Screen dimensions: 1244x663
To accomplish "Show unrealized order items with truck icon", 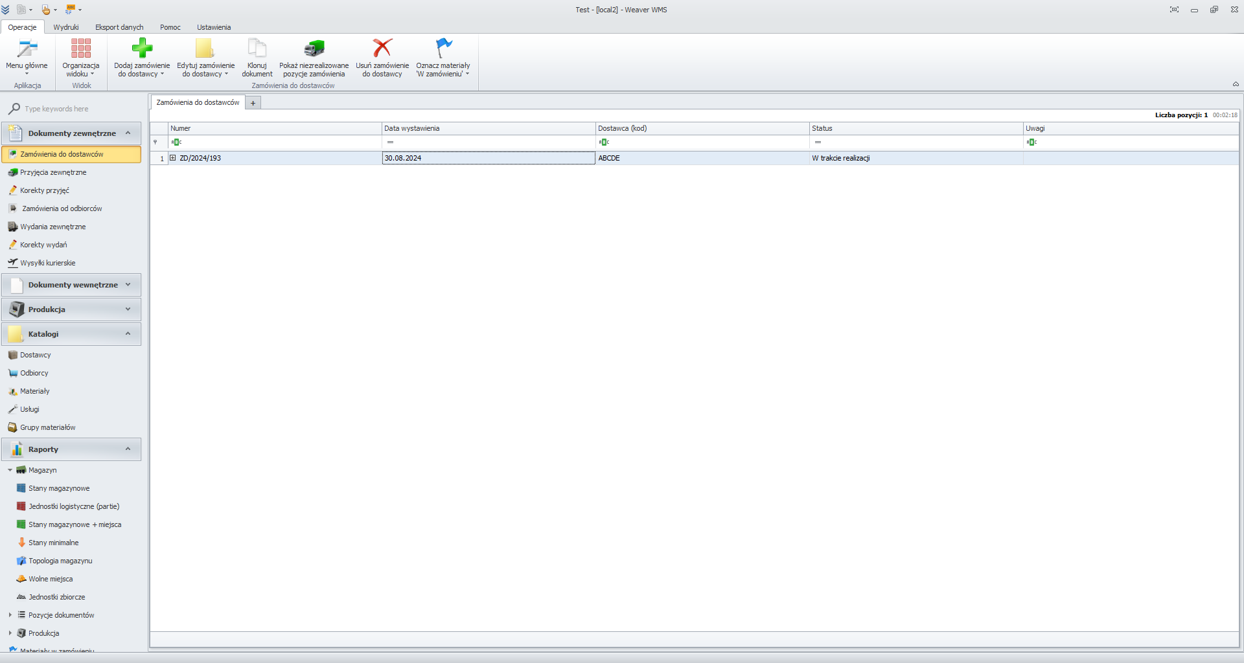I will coord(314,49).
